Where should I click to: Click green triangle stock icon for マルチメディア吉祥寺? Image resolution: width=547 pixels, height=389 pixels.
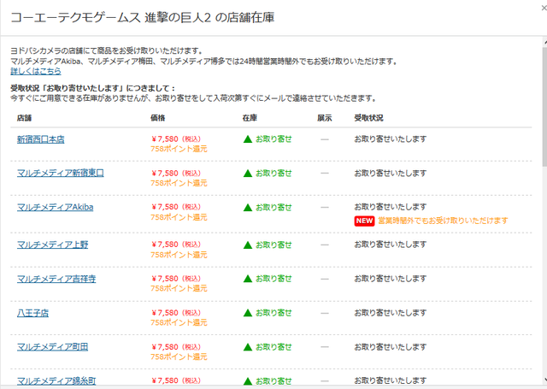248,279
